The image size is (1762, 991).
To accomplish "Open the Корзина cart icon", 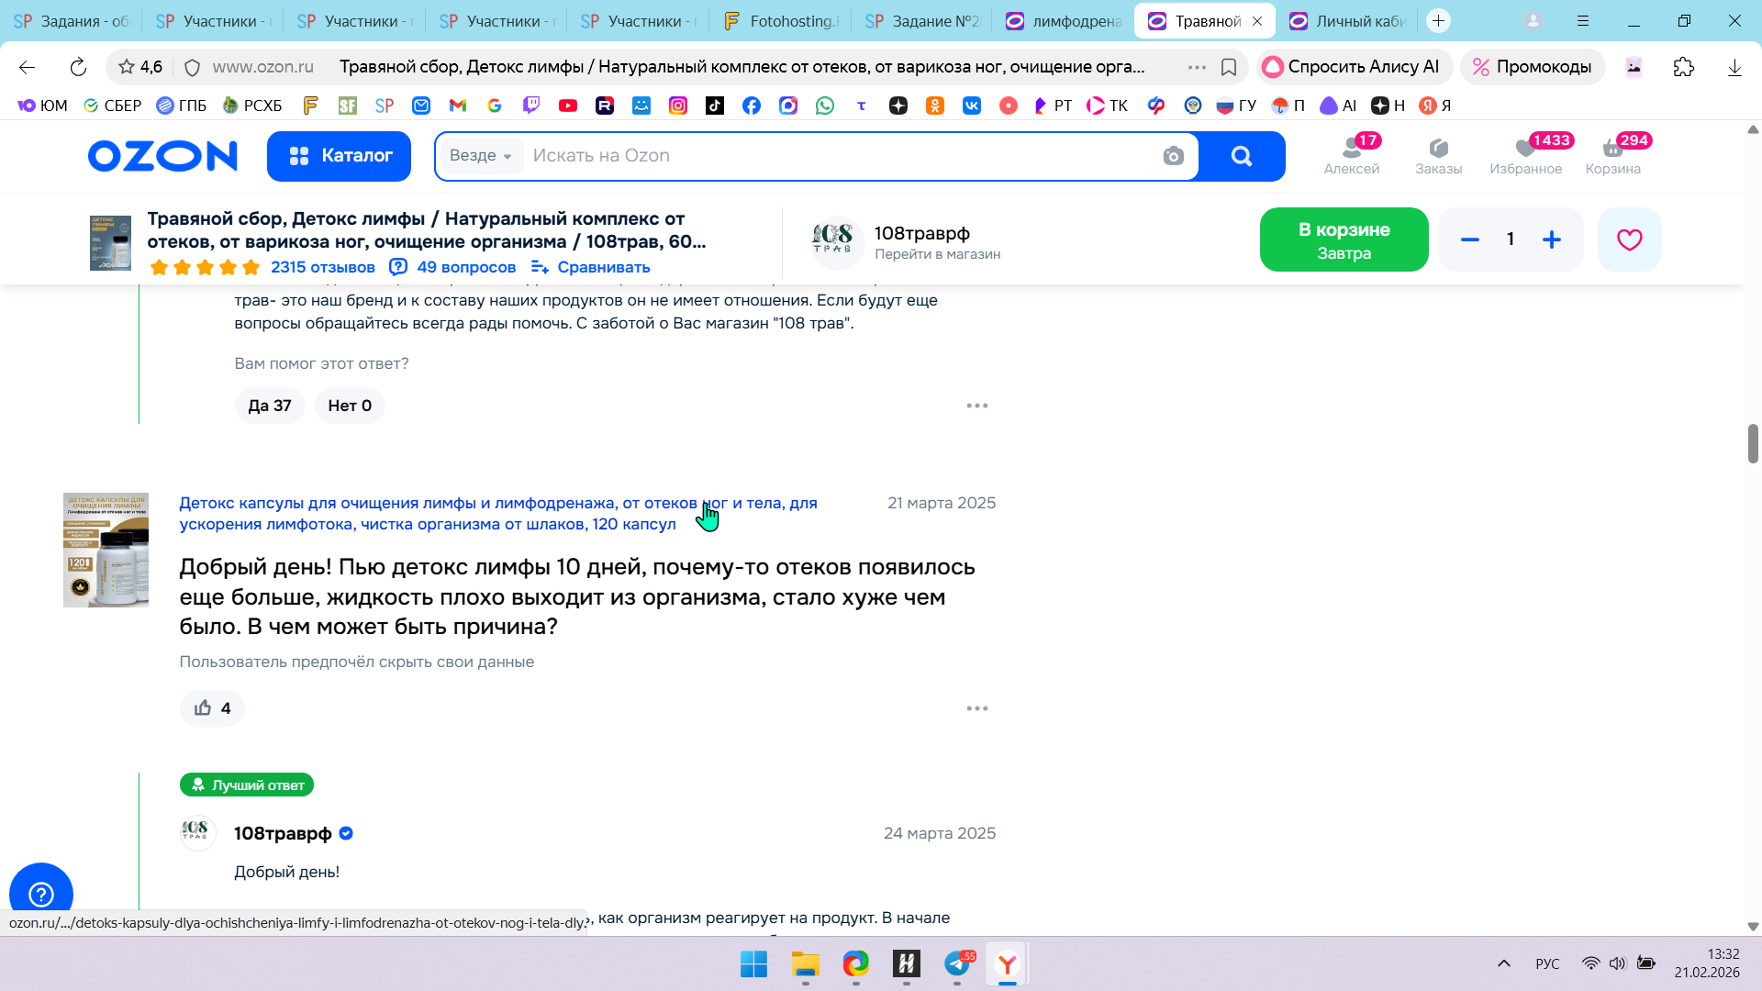I will click(1612, 155).
